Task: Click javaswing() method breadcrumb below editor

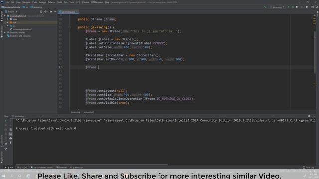Action: tap(89, 112)
